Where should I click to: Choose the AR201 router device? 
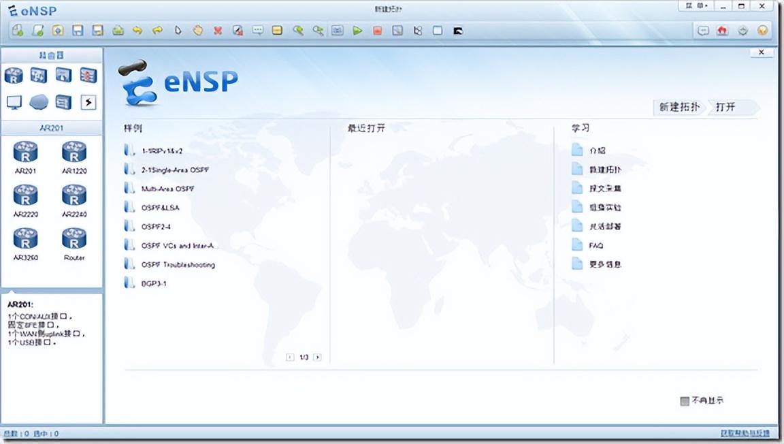click(25, 157)
